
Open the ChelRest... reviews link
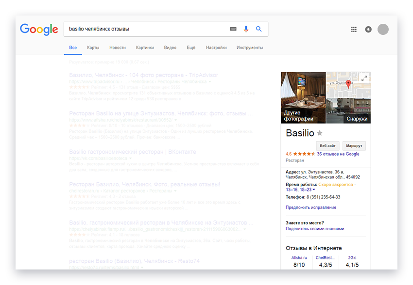tap(325, 258)
